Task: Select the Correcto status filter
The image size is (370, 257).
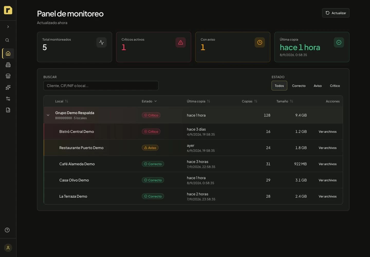Action: click(x=299, y=86)
